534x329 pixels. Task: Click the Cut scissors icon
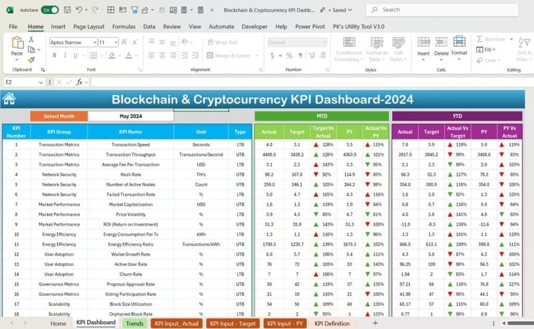click(31, 39)
